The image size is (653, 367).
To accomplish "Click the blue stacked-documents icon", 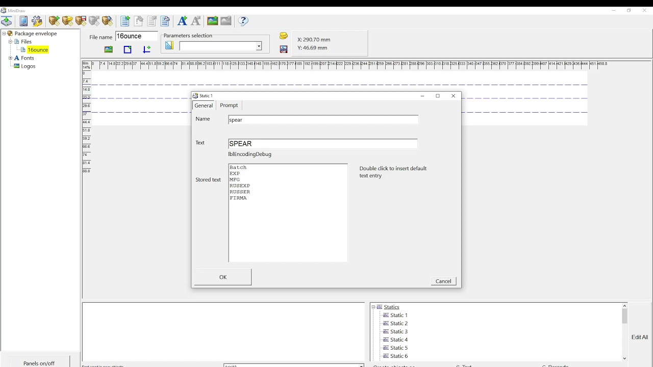I will pyautogui.click(x=165, y=21).
